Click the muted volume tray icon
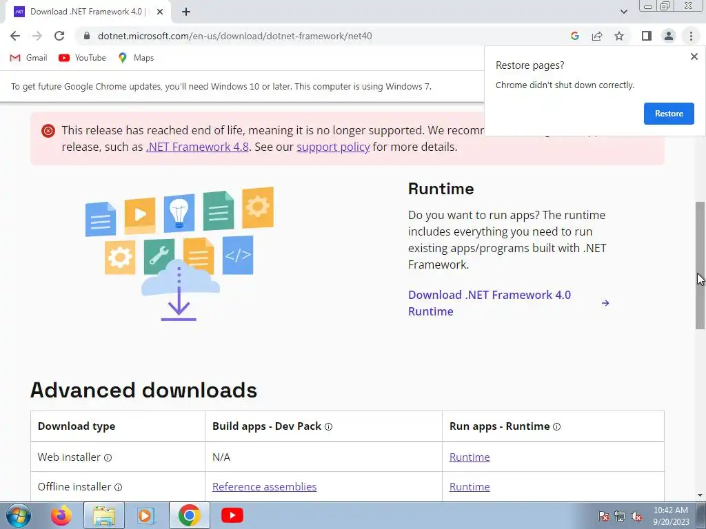The image size is (706, 529). coord(636,516)
